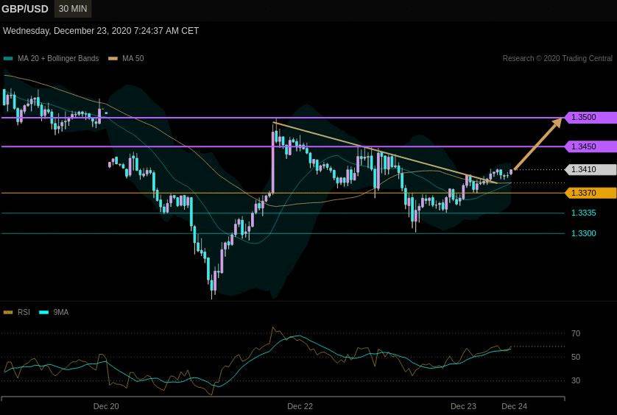
Task: Click the Dec 24 date axis label
Action: pos(515,406)
